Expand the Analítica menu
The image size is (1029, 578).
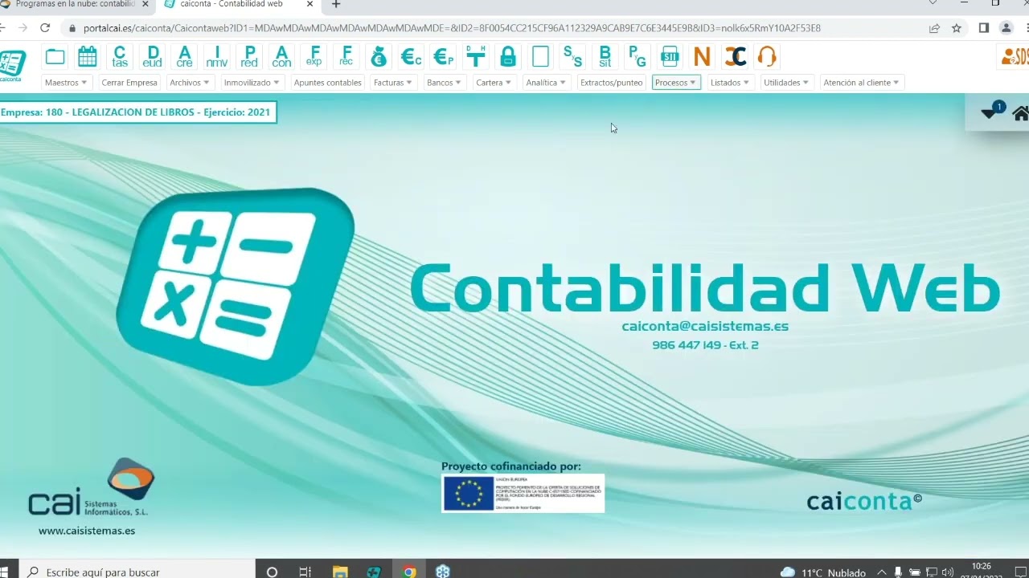click(546, 83)
